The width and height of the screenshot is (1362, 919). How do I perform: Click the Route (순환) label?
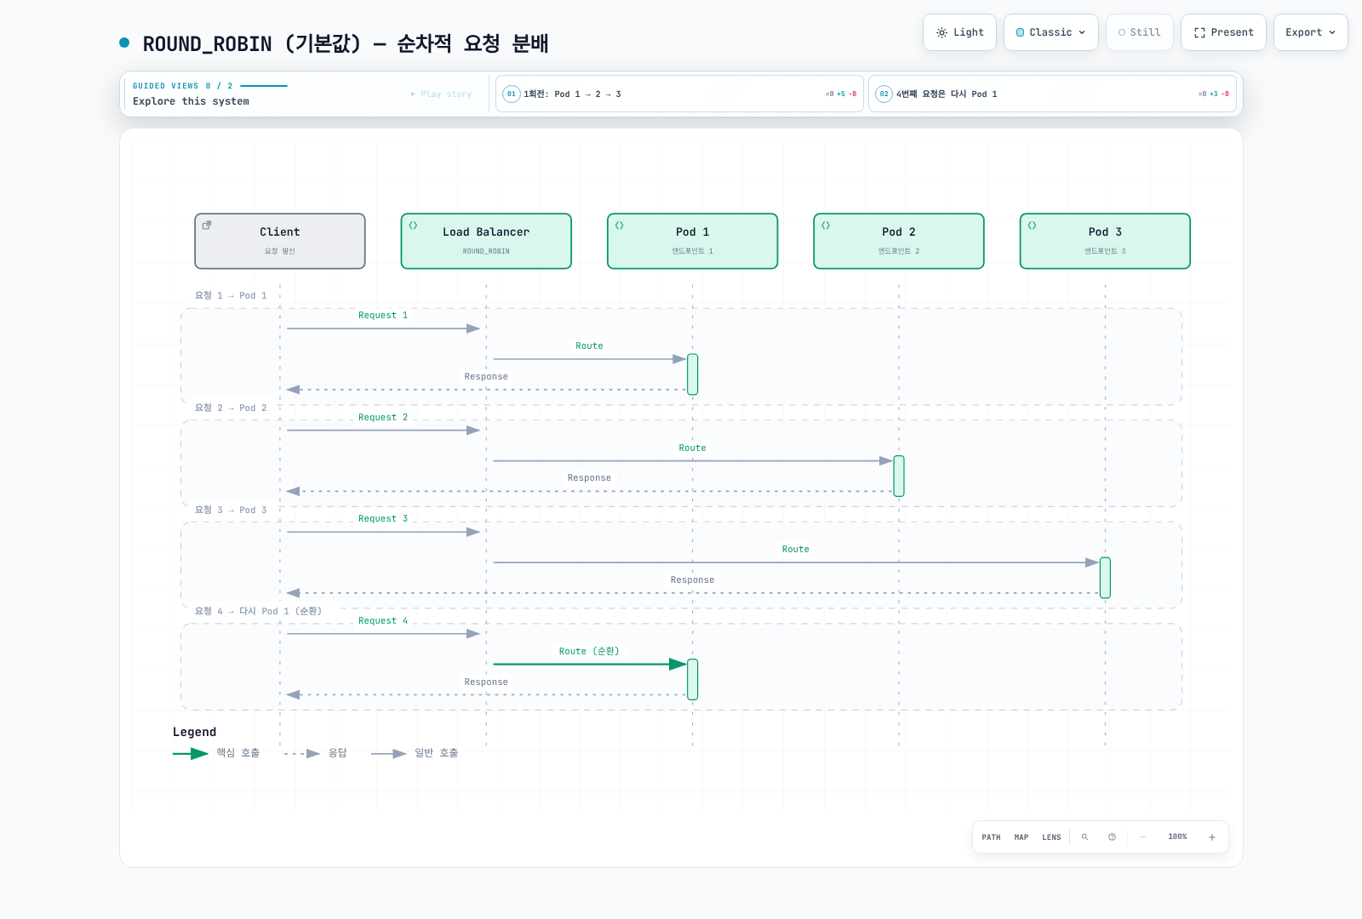(589, 652)
